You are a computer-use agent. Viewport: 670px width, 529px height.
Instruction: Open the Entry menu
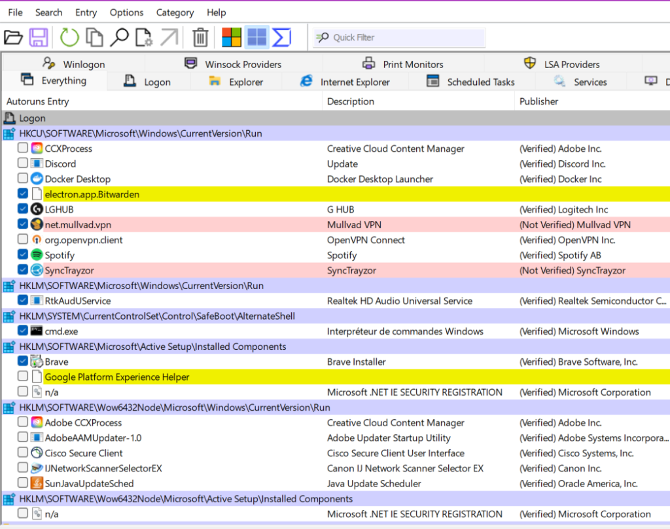[86, 12]
